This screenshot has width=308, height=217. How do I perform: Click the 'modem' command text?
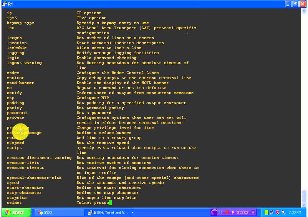tap(13, 73)
